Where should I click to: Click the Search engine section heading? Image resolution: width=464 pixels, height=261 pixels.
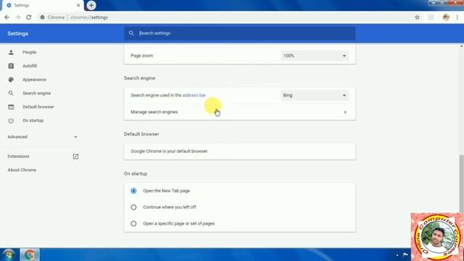point(139,78)
